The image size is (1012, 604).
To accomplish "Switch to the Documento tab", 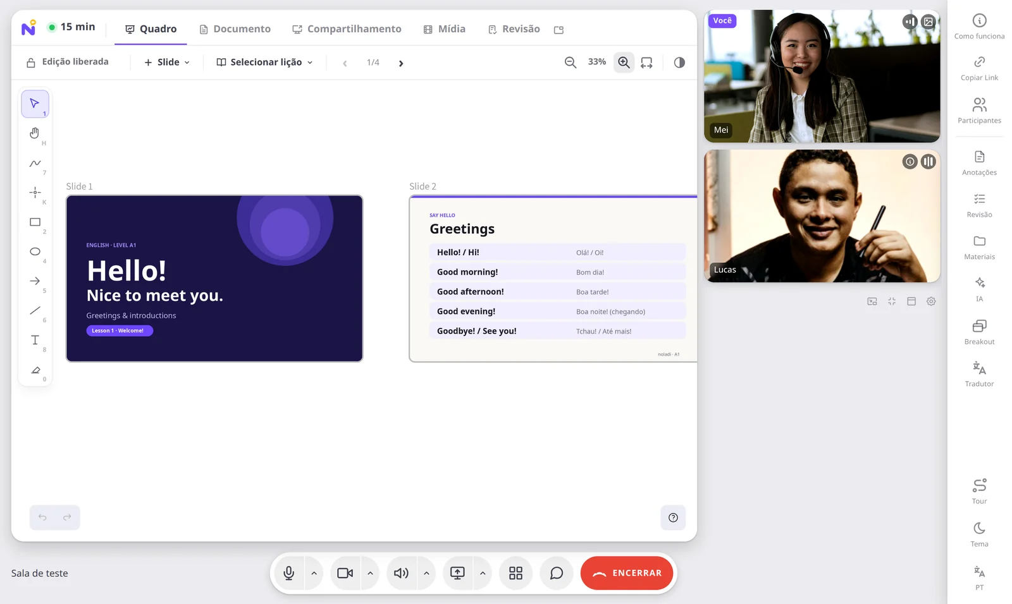I will point(235,29).
